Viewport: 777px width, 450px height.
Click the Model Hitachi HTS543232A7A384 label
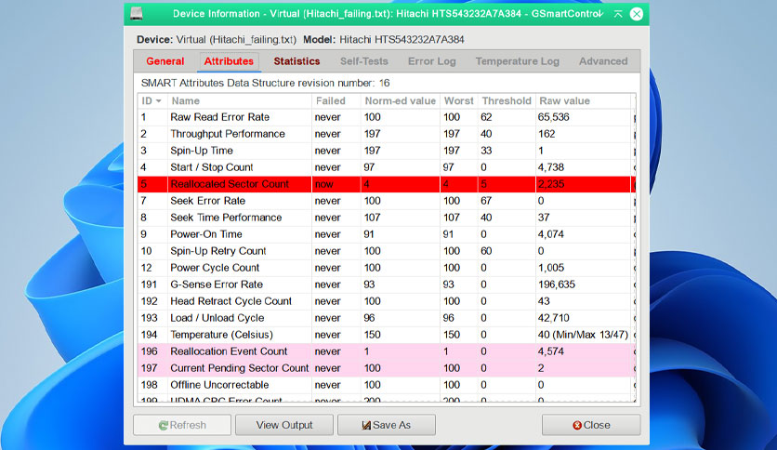[384, 40]
